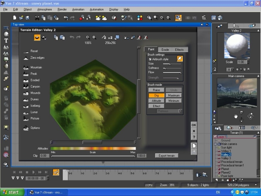
Task: Collapse the Main camera panel arrow
Action: tap(258, 76)
